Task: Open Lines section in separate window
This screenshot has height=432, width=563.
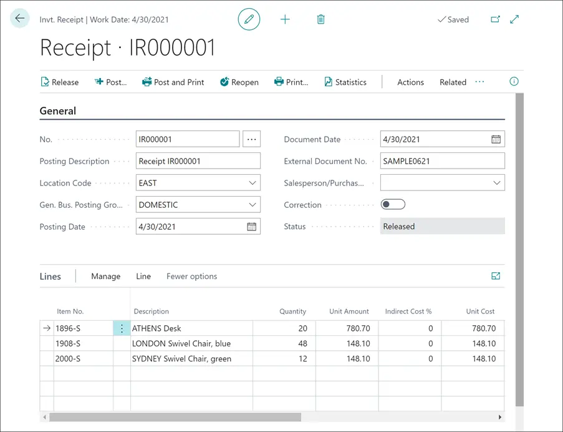Action: 496,276
